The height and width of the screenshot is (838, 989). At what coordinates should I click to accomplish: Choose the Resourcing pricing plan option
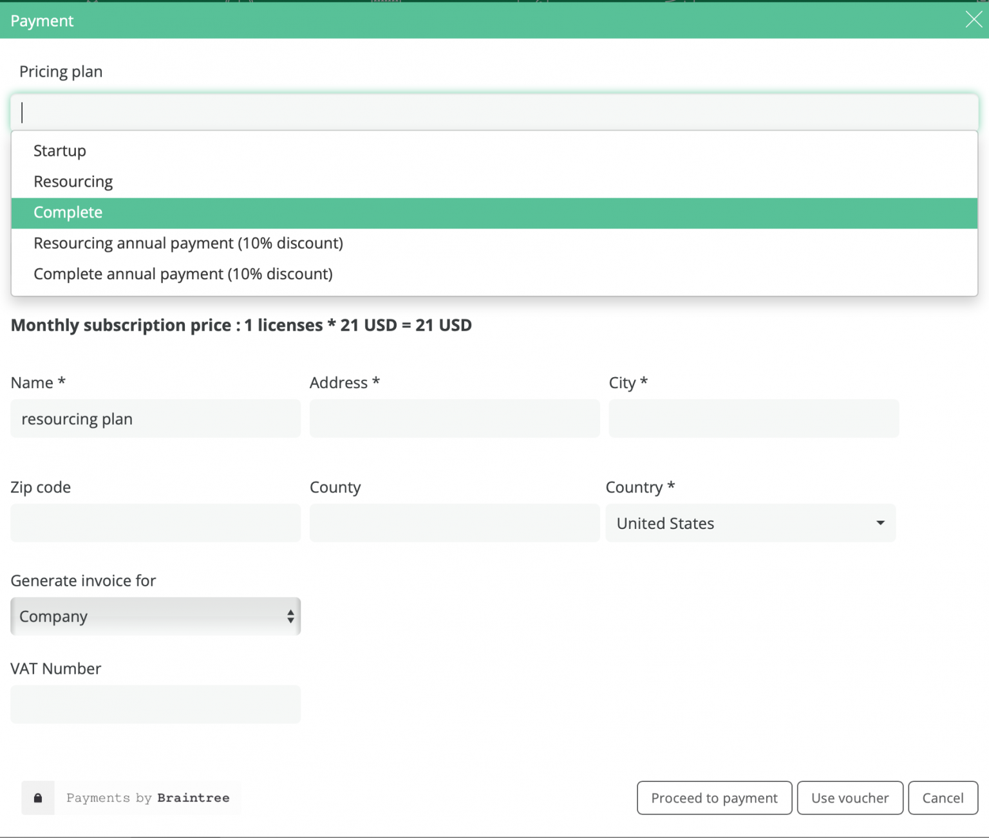tap(73, 182)
